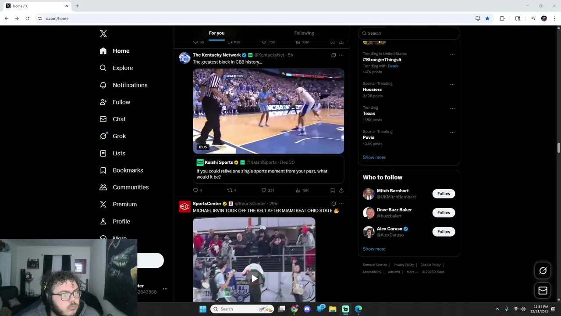Open the floating messages button
This screenshot has height=316, width=561.
[543, 291]
